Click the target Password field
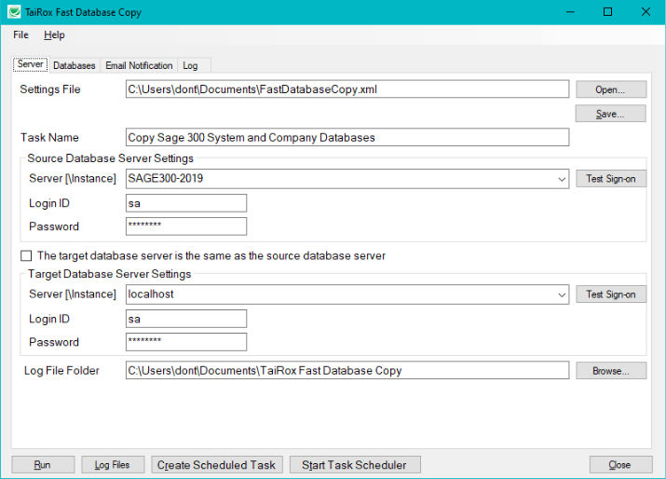666x479 pixels. tap(186, 342)
